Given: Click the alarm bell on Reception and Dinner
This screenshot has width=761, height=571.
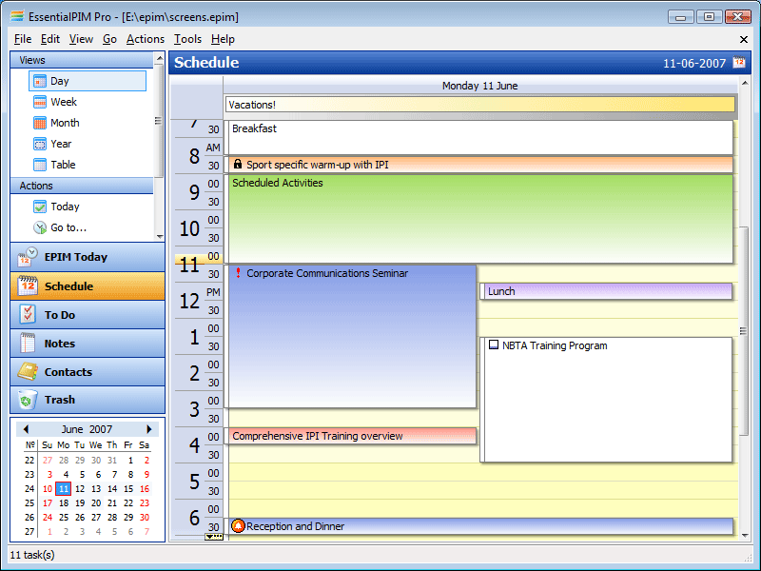Looking at the screenshot, I should tap(238, 526).
